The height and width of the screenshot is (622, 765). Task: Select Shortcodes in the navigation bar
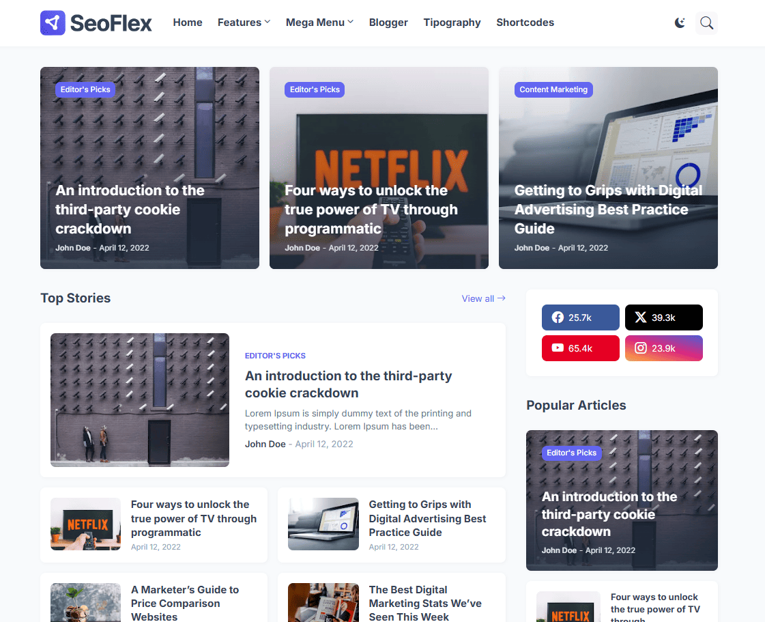525,23
